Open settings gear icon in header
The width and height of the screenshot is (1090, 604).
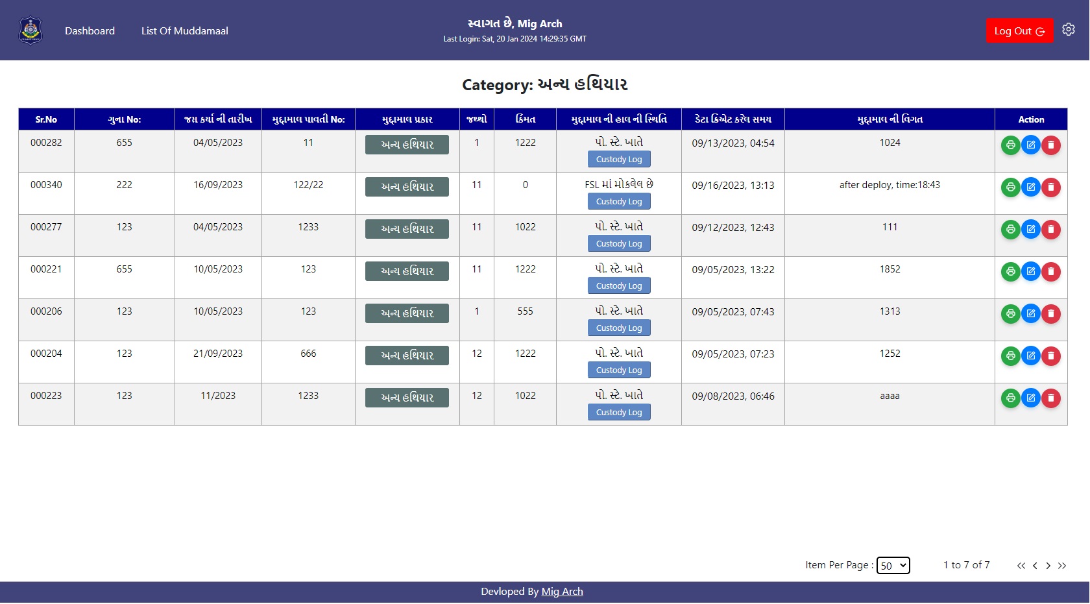pyautogui.click(x=1068, y=30)
